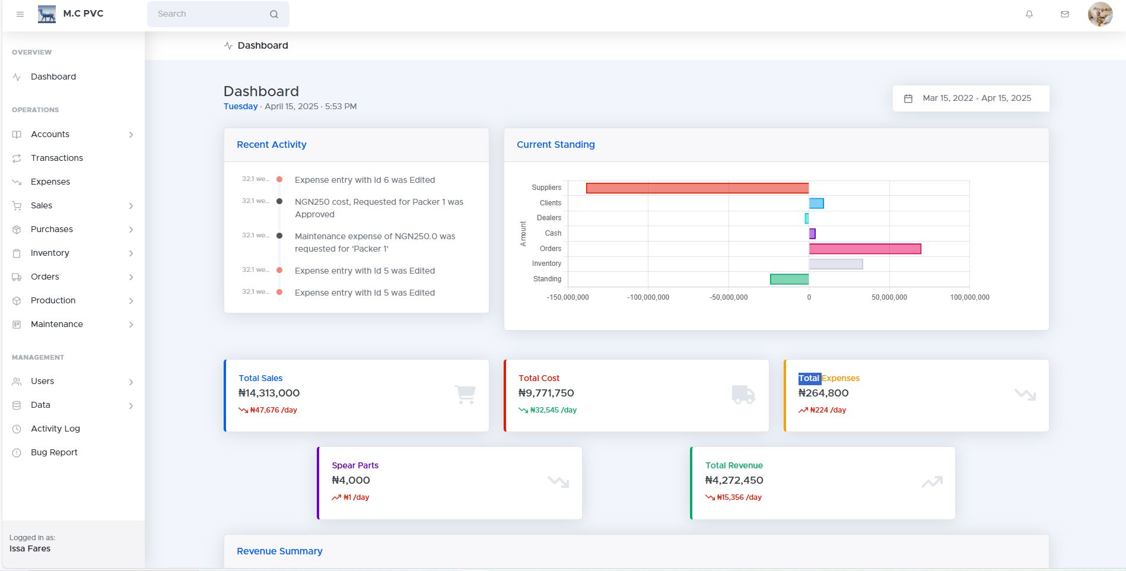This screenshot has width=1126, height=571.
Task: Click the user profile avatar
Action: tap(1100, 14)
